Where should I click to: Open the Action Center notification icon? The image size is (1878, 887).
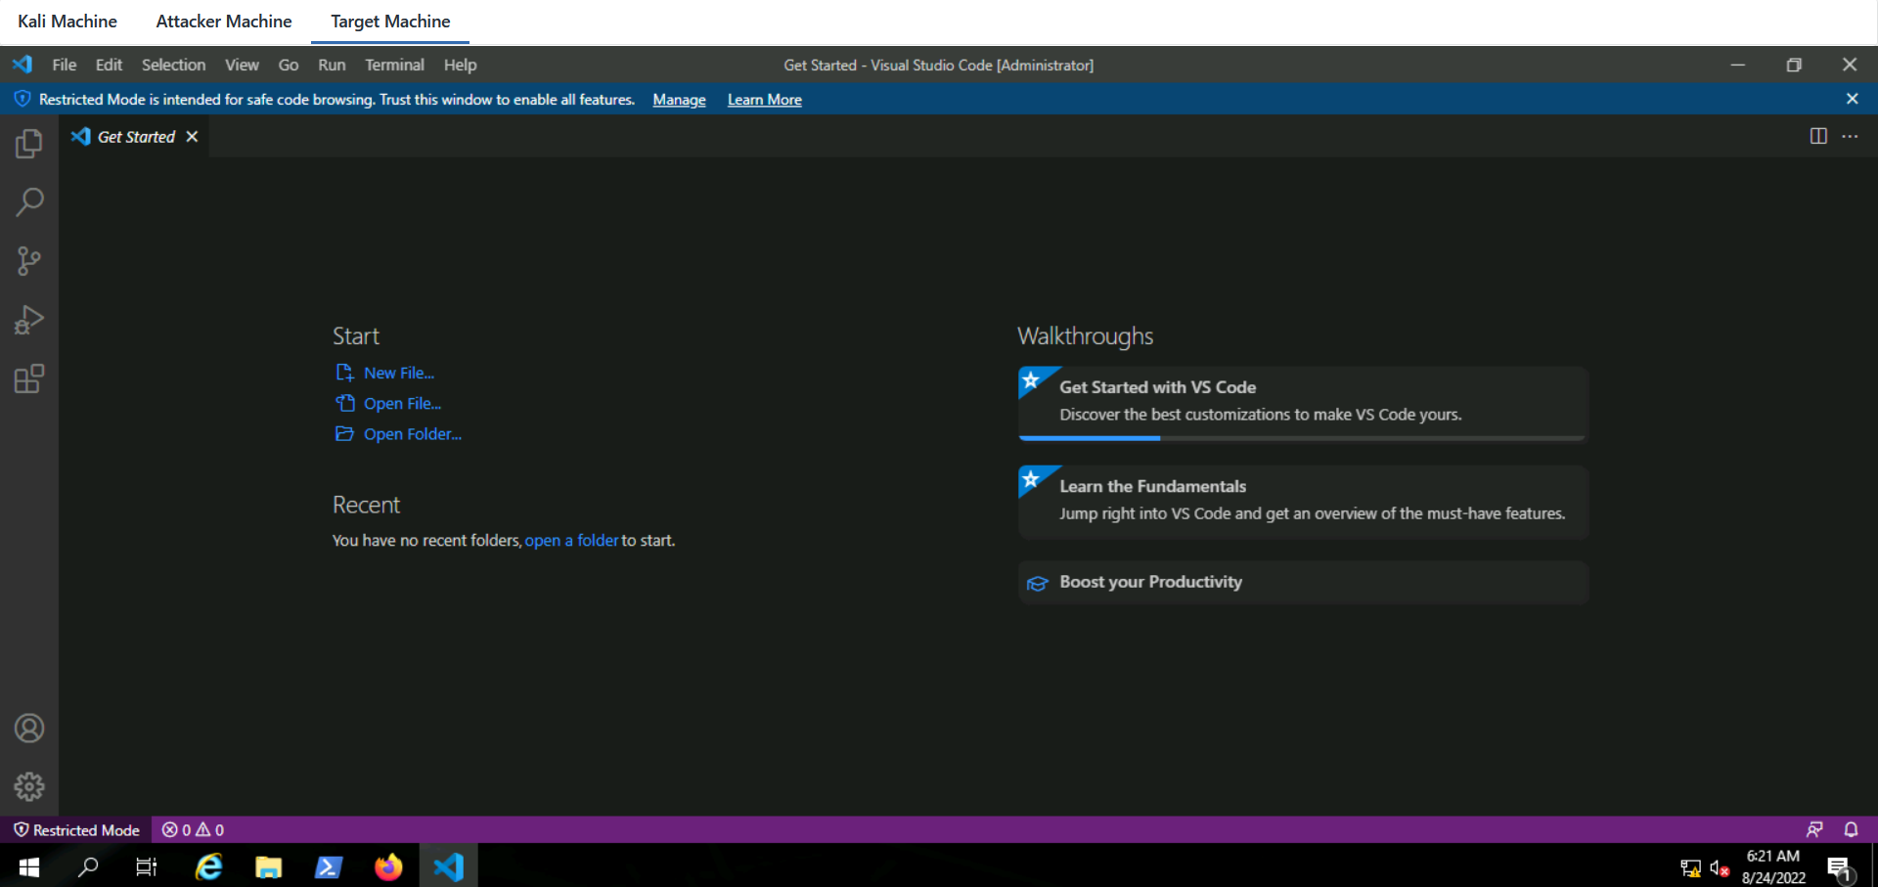1840,867
